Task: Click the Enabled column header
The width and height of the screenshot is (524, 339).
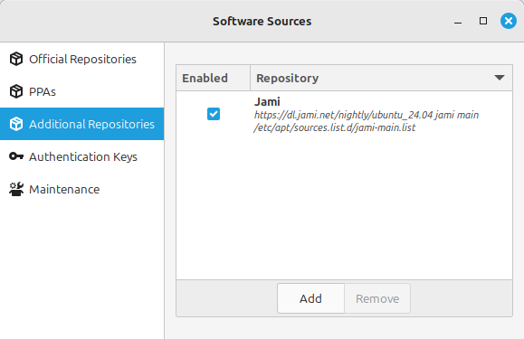Action: [214, 78]
